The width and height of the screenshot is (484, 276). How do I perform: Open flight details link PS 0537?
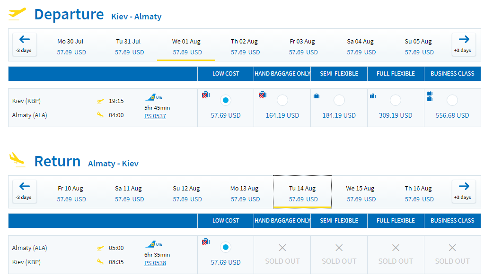click(155, 116)
